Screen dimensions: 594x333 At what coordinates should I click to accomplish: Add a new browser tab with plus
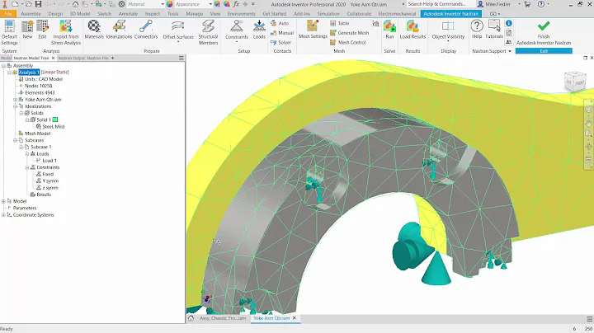pyautogui.click(x=112, y=59)
